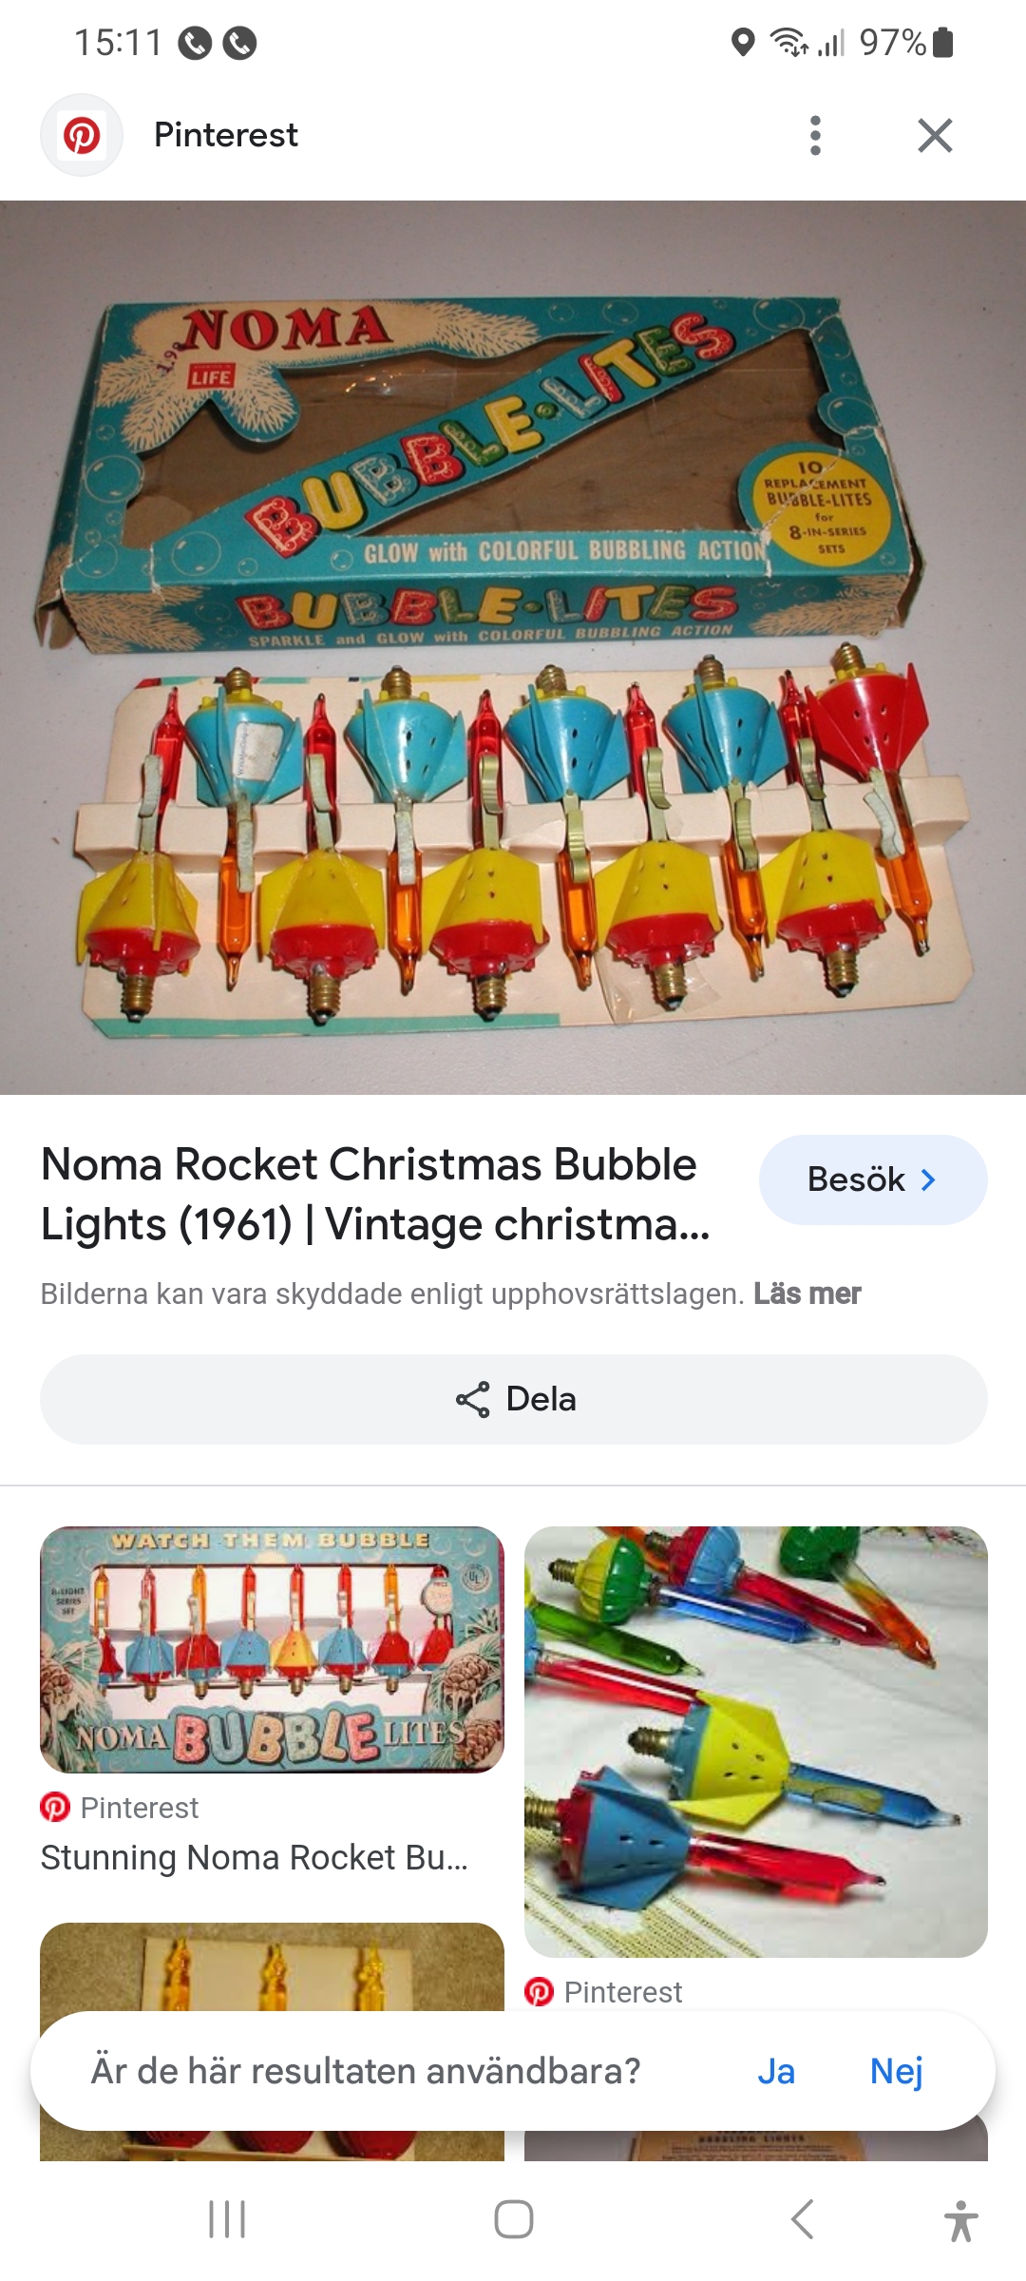Tap the Dela share button
Viewport: 1026px width, 2281px height.
tap(513, 1399)
